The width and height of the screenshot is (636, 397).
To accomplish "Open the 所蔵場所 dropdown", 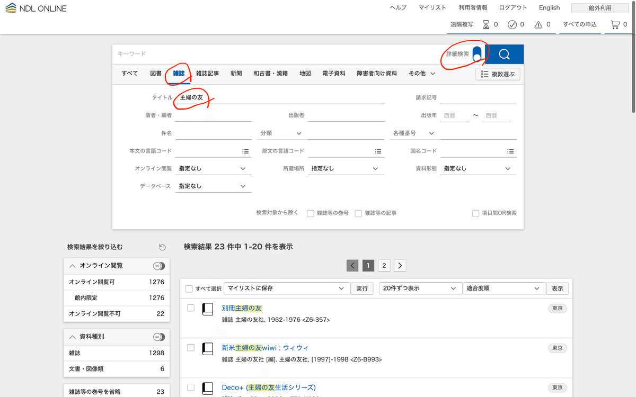I will (346, 168).
